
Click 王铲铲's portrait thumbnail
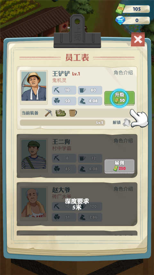coord(34,86)
